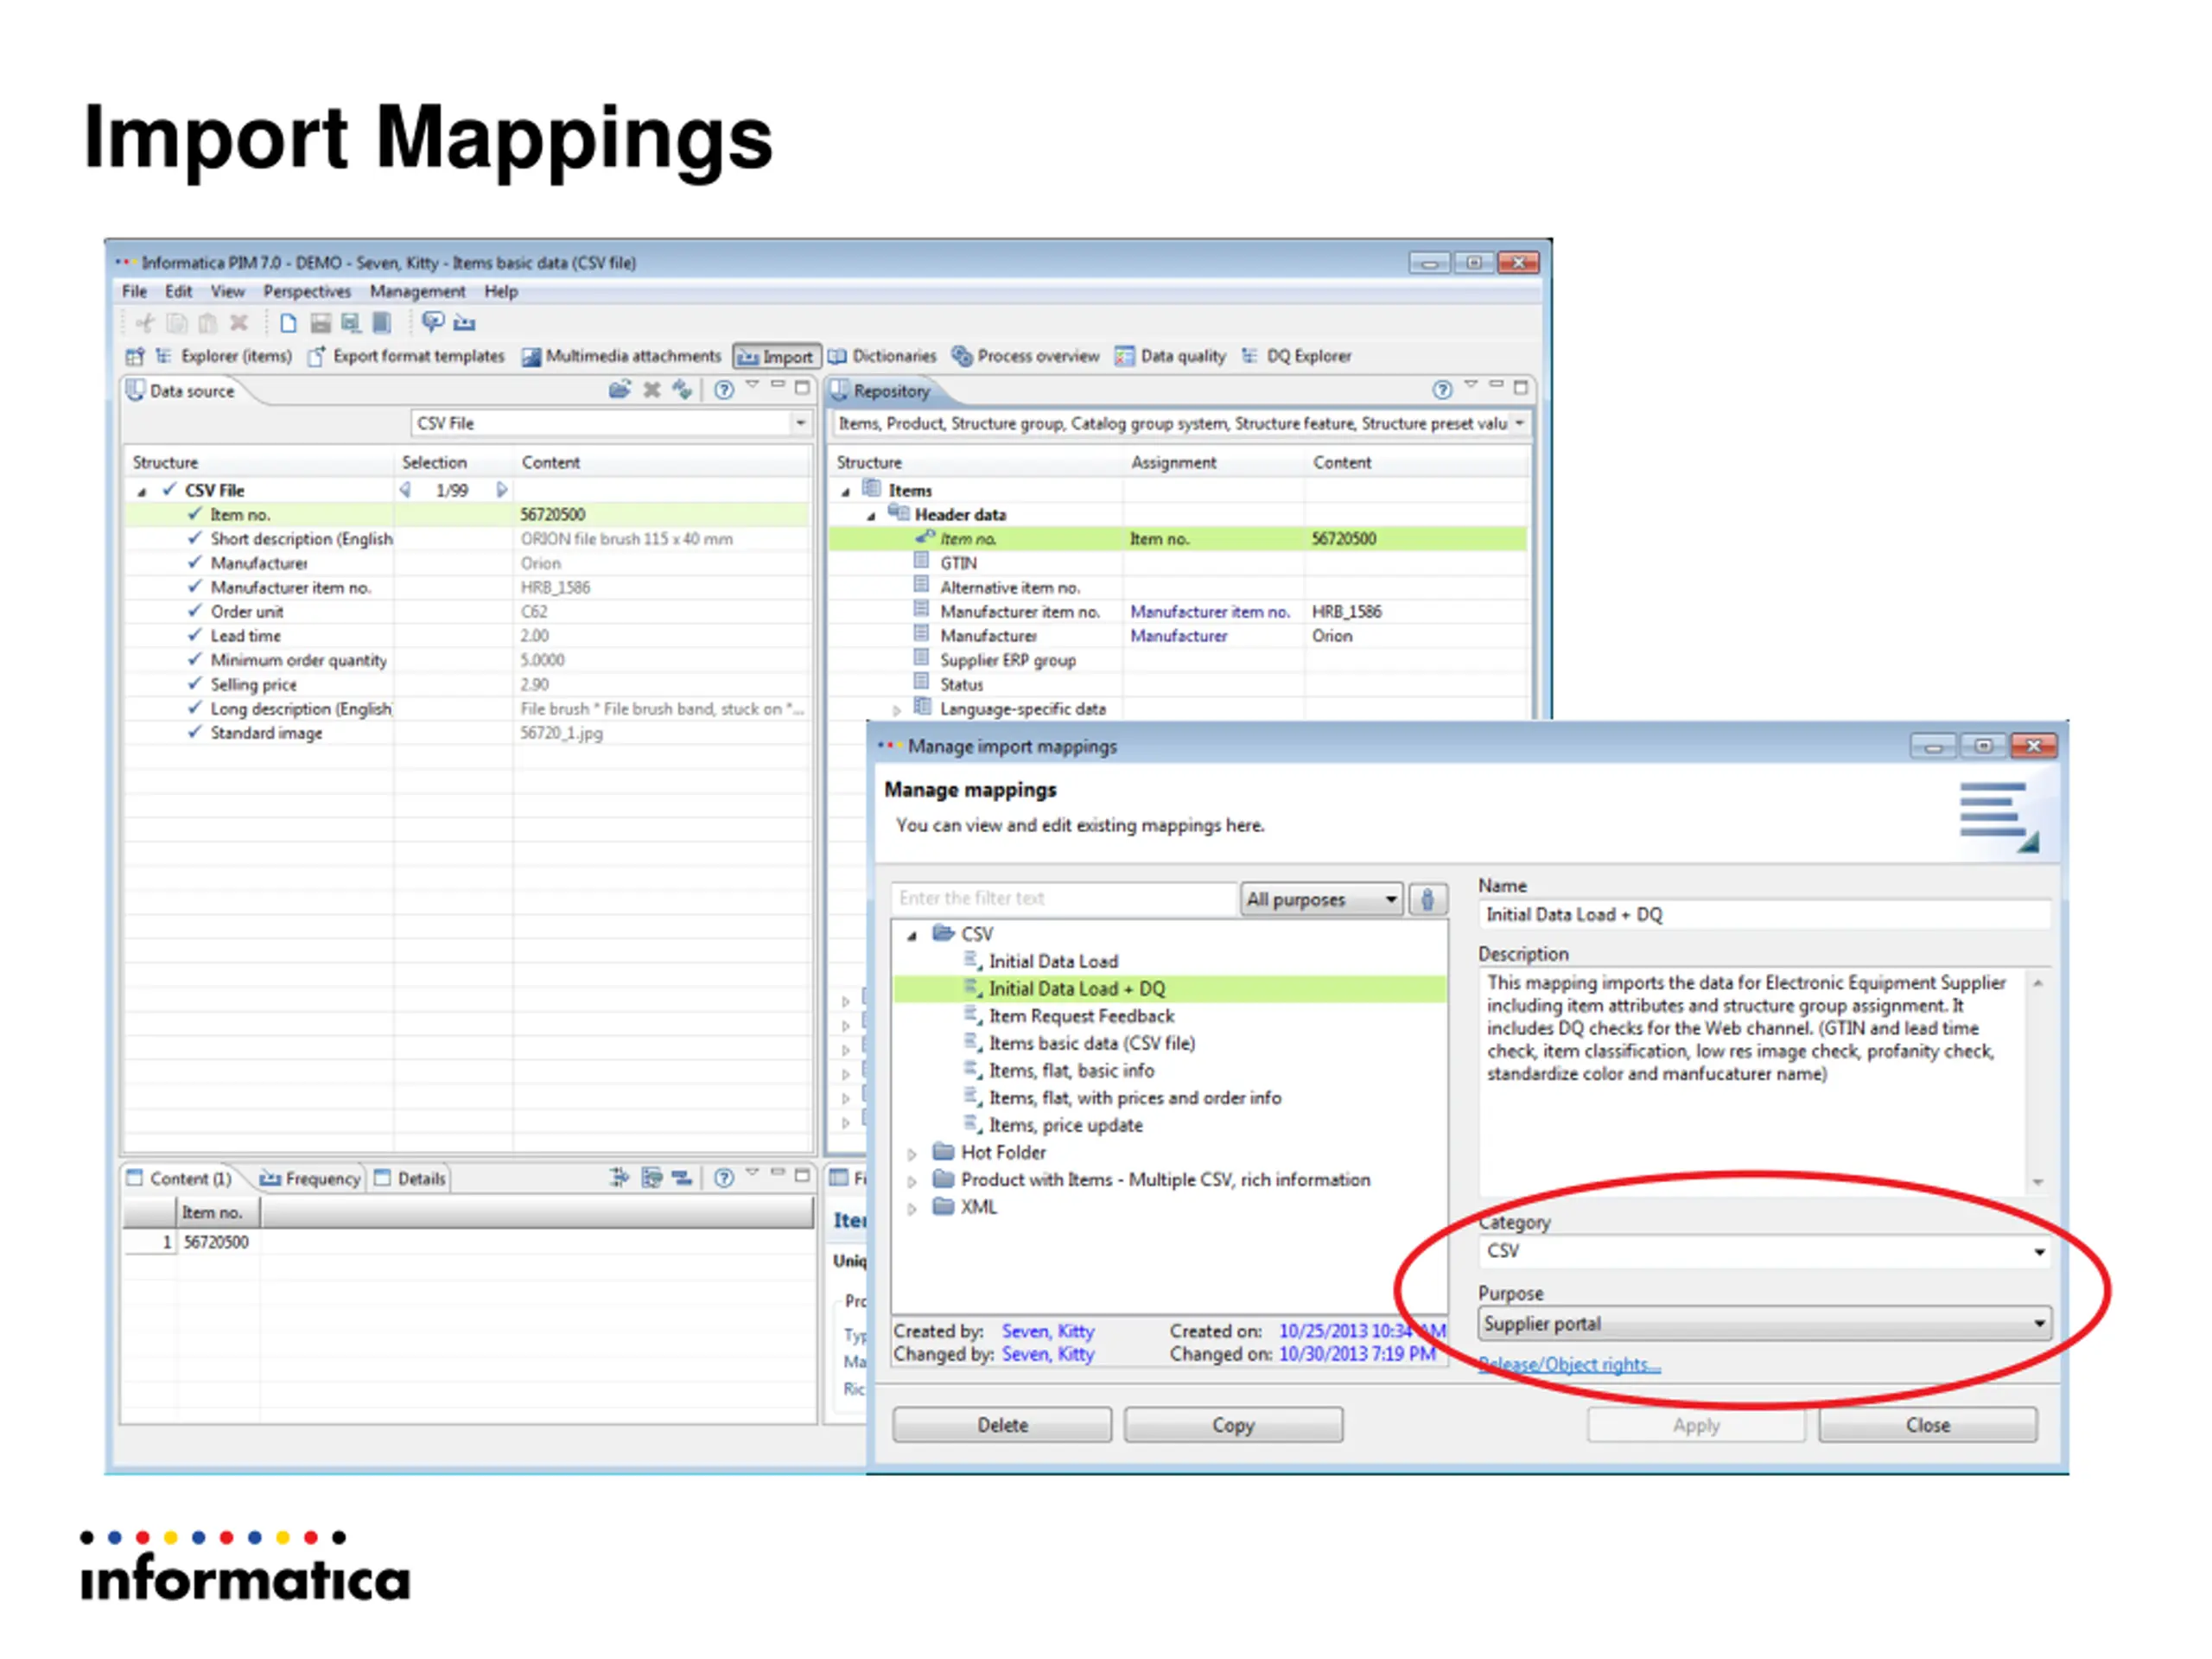Viewport: 2212px width, 1659px height.
Task: Click the Saved documents toolbar icon
Action: (x=382, y=323)
